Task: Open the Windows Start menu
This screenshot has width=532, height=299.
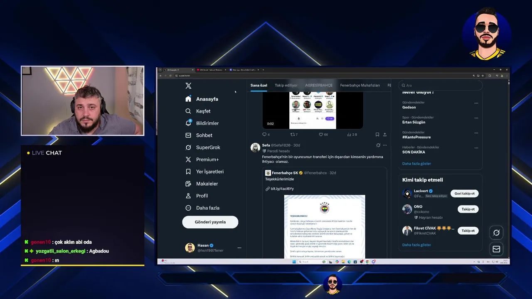Action: pos(294,262)
